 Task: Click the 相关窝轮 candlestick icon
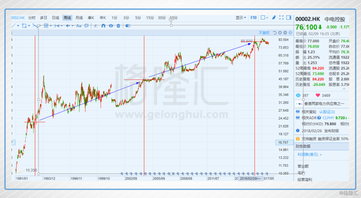point(298,112)
